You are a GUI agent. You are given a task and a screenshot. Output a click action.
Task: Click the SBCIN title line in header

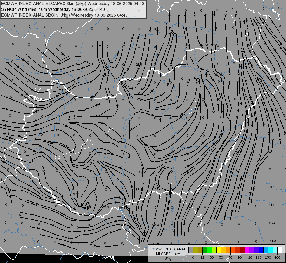pos(64,15)
